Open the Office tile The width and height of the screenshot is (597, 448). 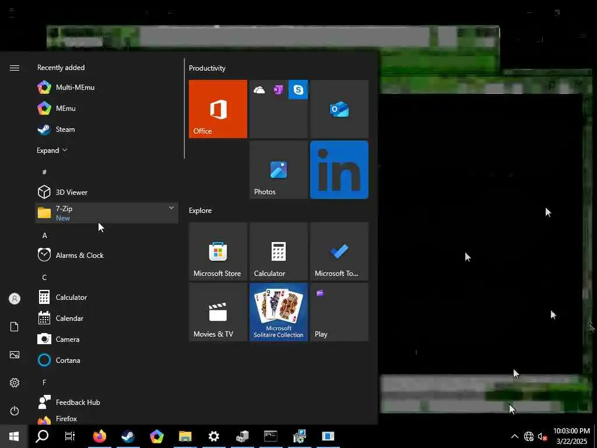(218, 109)
